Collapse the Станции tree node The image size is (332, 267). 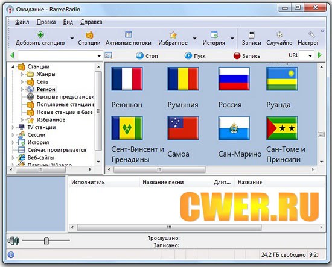13,66
